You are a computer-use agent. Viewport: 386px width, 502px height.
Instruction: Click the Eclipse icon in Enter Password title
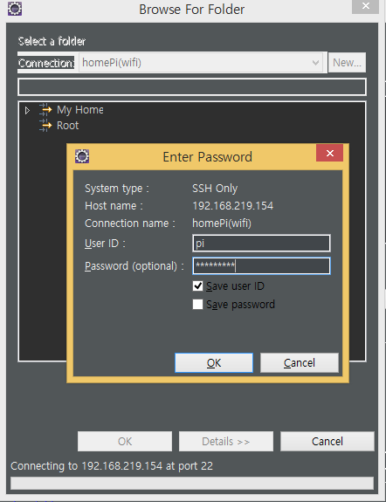point(82,156)
